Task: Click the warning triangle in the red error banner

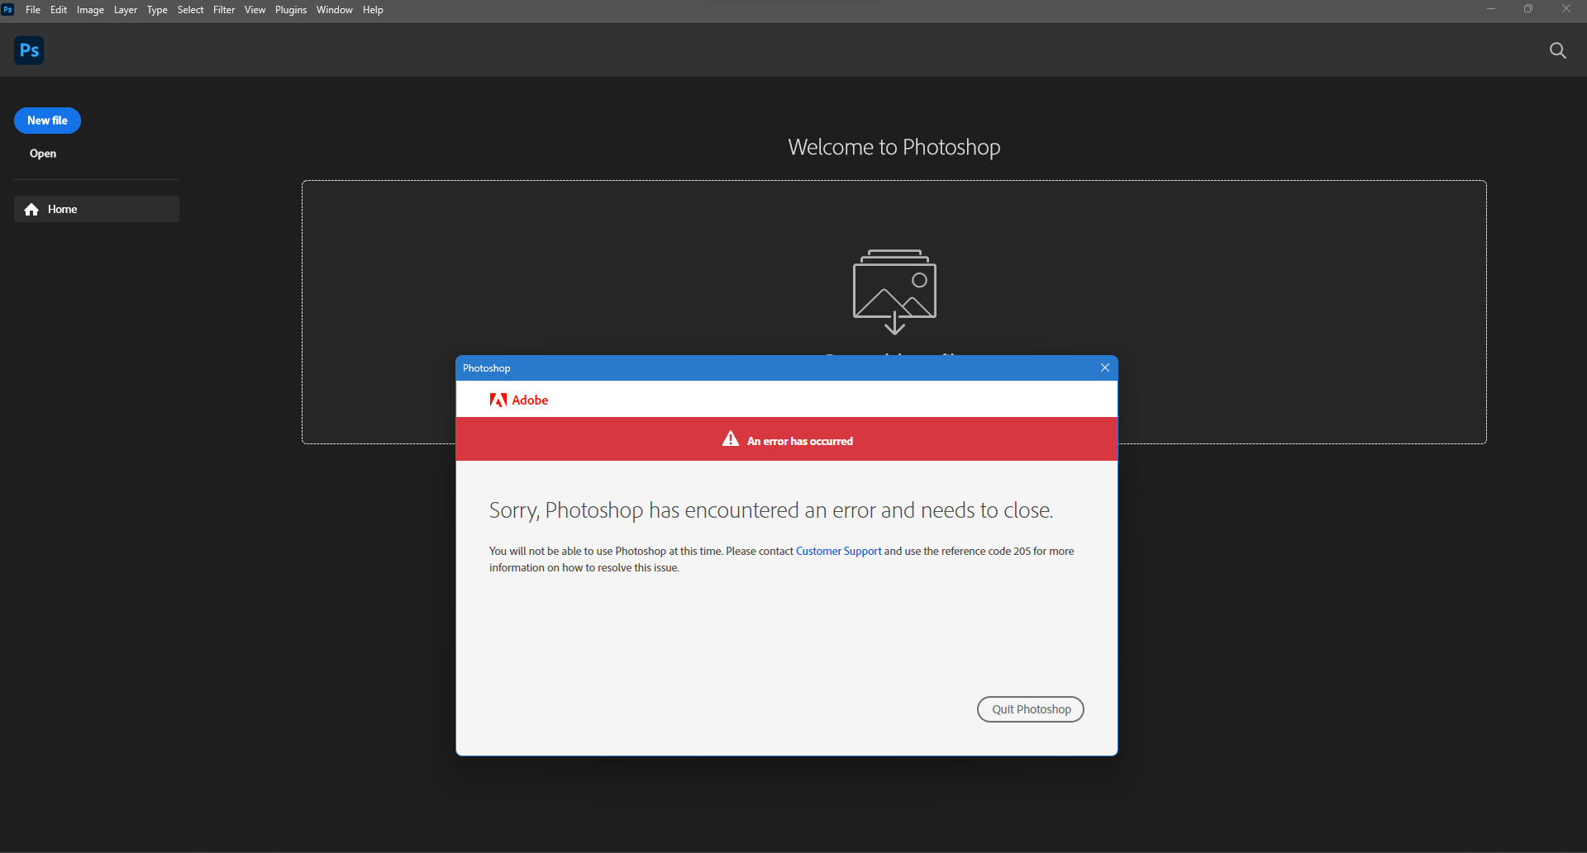Action: (731, 439)
